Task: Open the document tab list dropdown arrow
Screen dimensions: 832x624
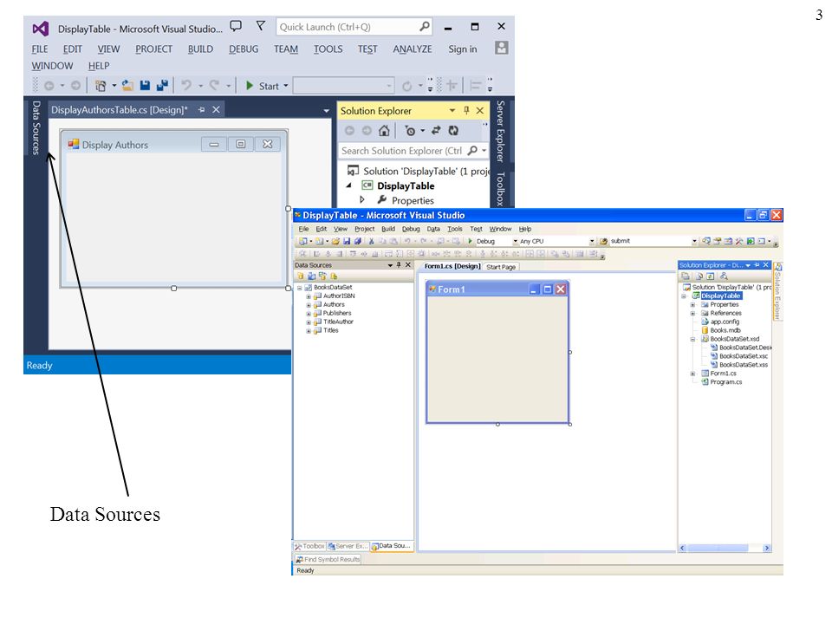Action: [x=327, y=110]
